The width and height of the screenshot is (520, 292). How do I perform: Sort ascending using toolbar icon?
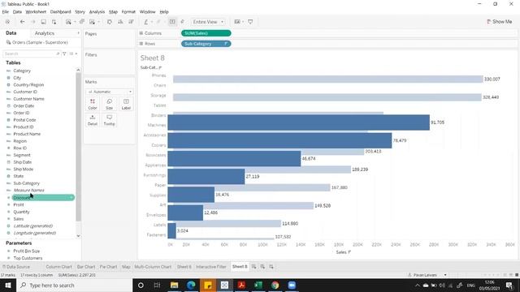tap(120, 22)
